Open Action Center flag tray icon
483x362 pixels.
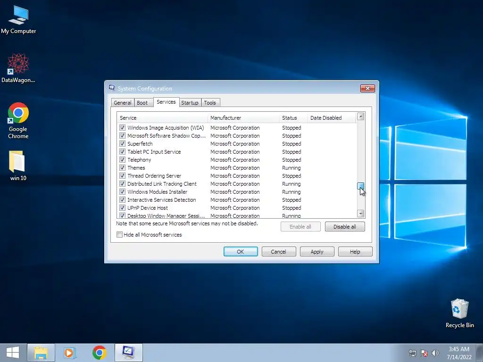click(x=424, y=353)
